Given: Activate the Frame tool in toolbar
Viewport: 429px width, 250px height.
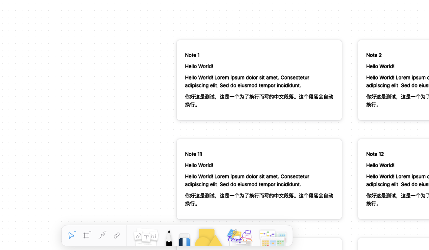Looking at the screenshot, I should 86,235.
